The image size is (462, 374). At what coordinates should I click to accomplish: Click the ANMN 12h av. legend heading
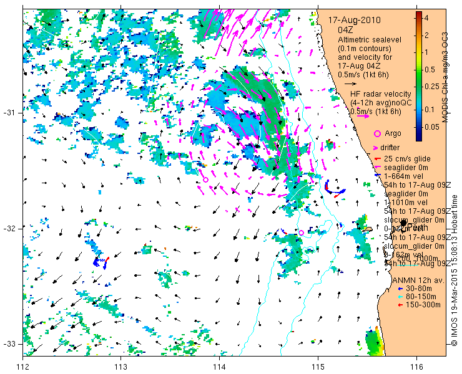(x=419, y=280)
